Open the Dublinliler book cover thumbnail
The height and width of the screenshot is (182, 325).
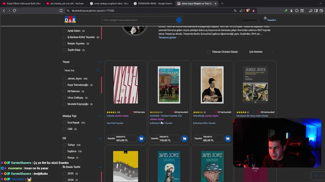[x=169, y=85]
